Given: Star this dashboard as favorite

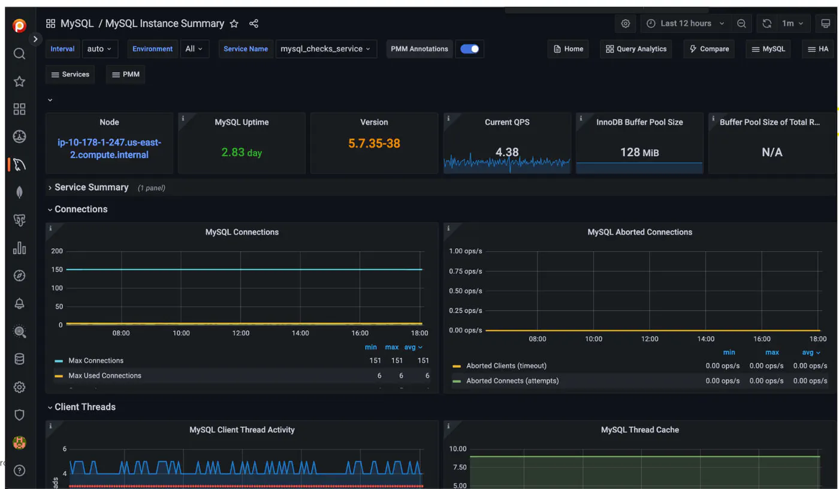Looking at the screenshot, I should pos(234,24).
